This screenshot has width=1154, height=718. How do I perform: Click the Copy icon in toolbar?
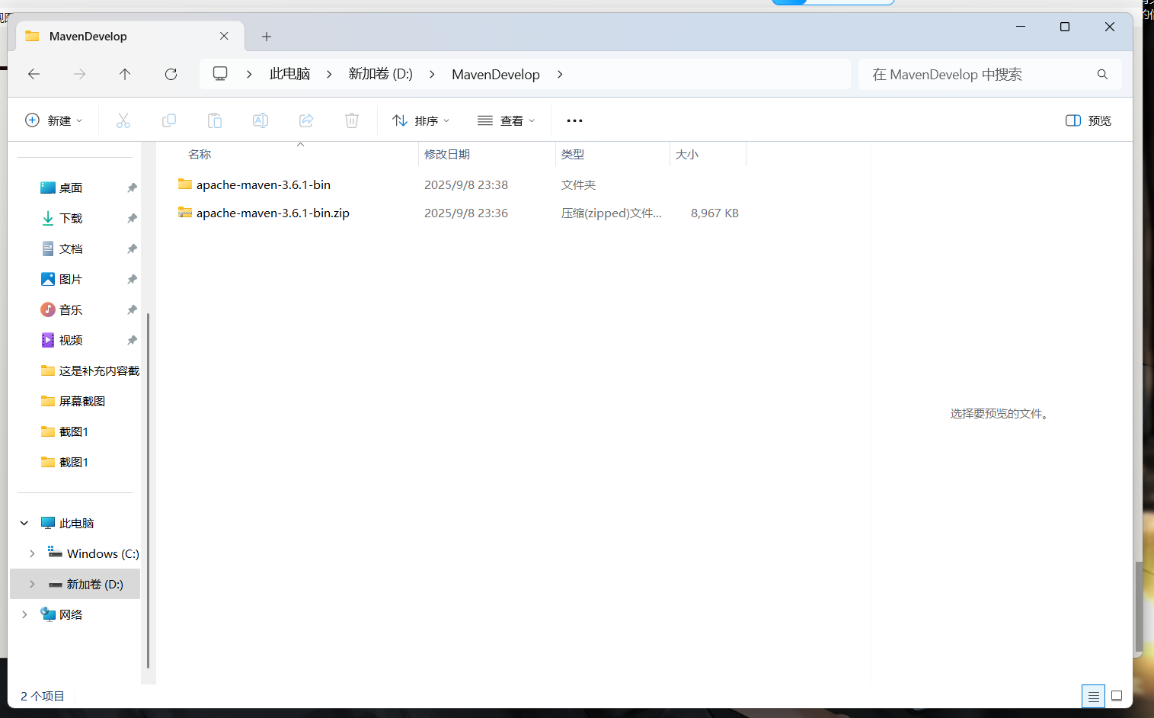coord(169,120)
